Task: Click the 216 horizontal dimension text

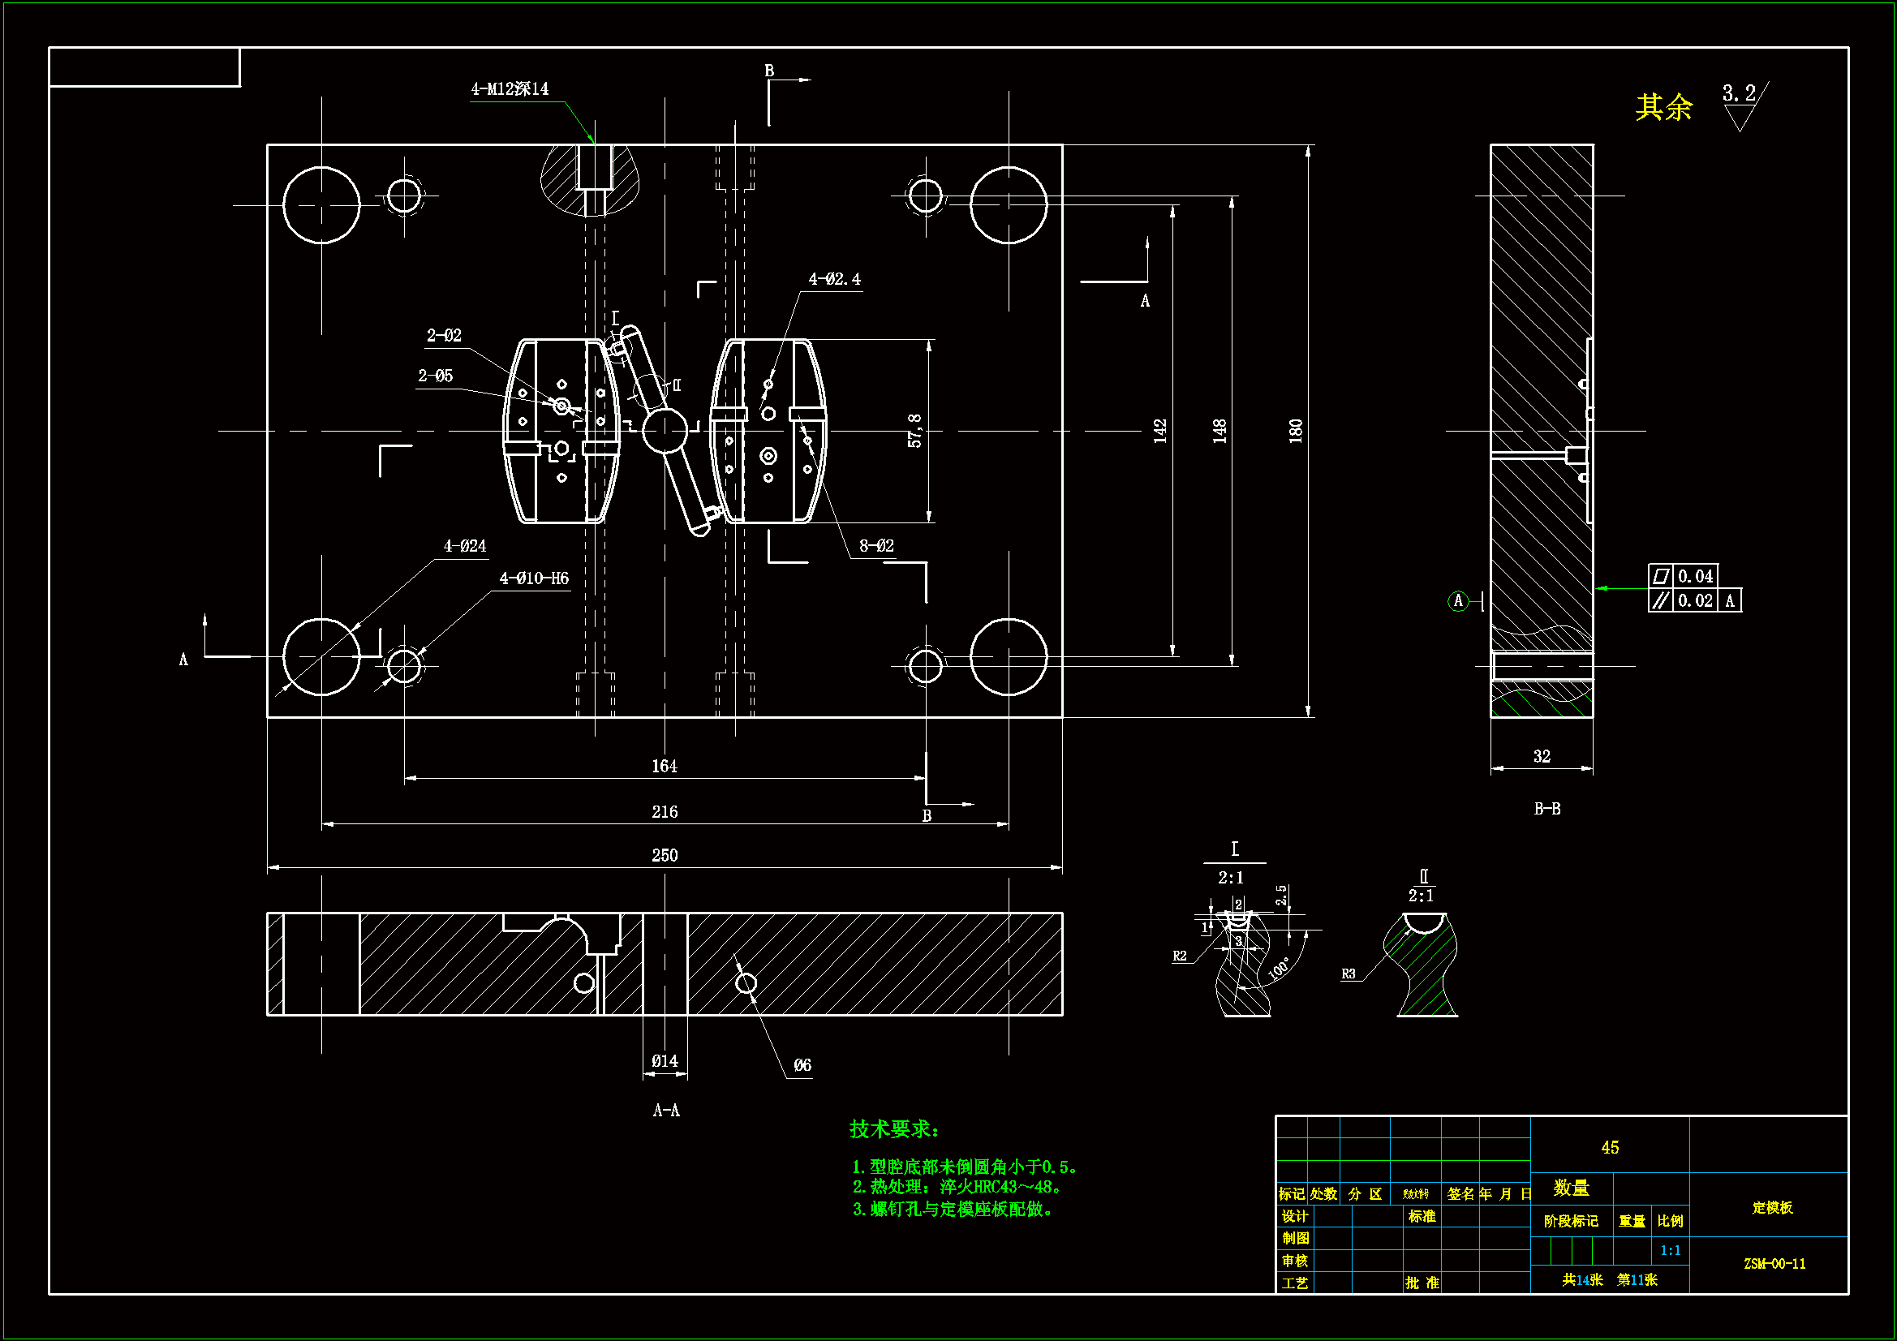Action: pos(665,812)
